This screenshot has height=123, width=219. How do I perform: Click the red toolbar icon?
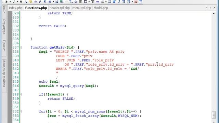[x=136, y=2]
